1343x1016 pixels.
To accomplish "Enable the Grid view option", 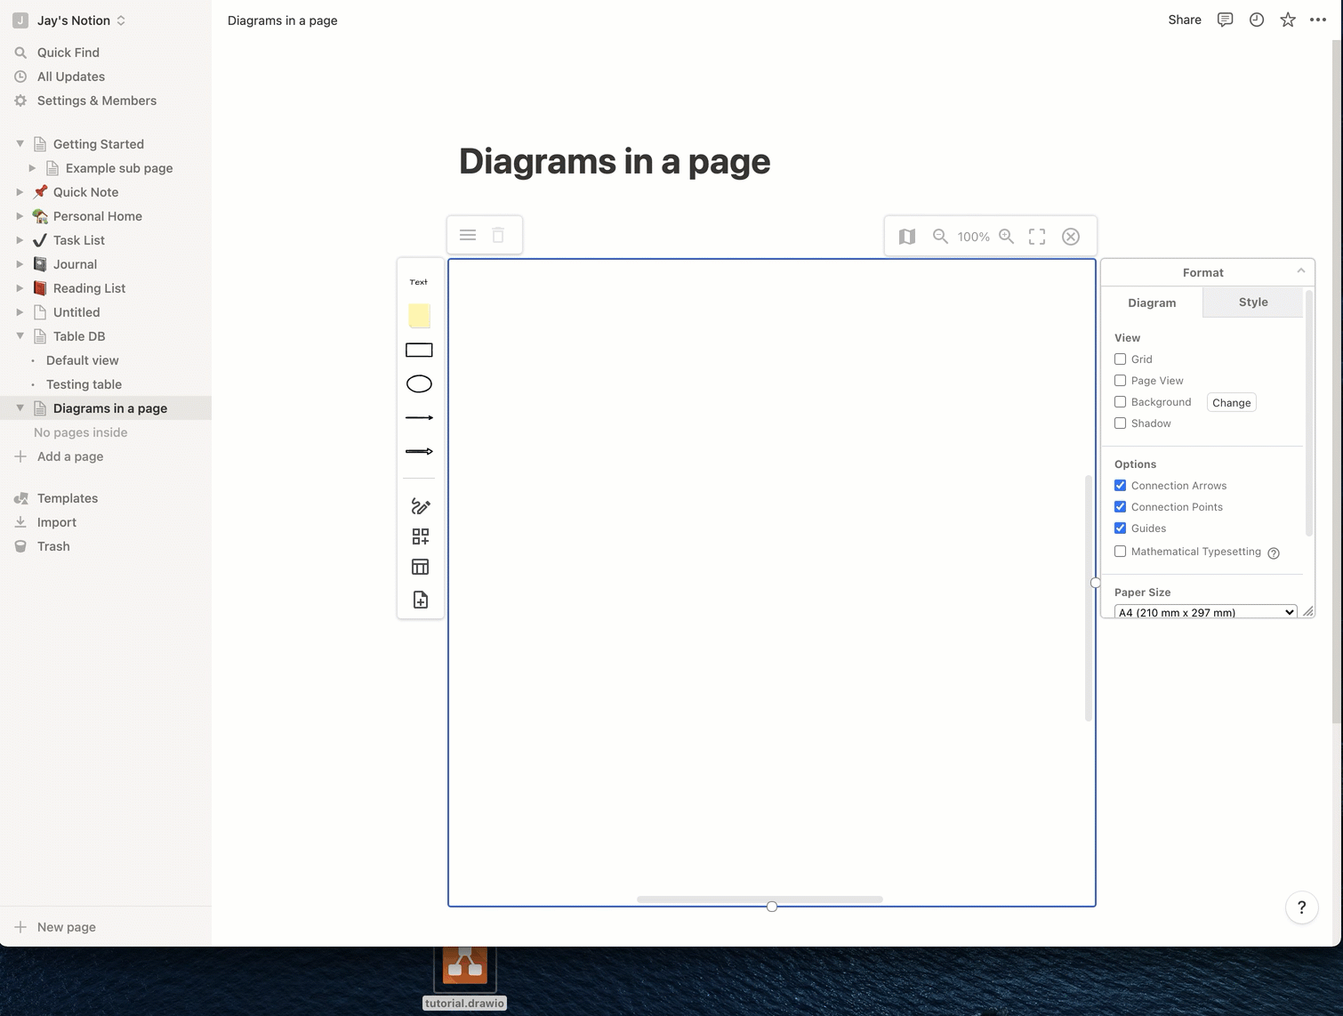I will point(1120,359).
